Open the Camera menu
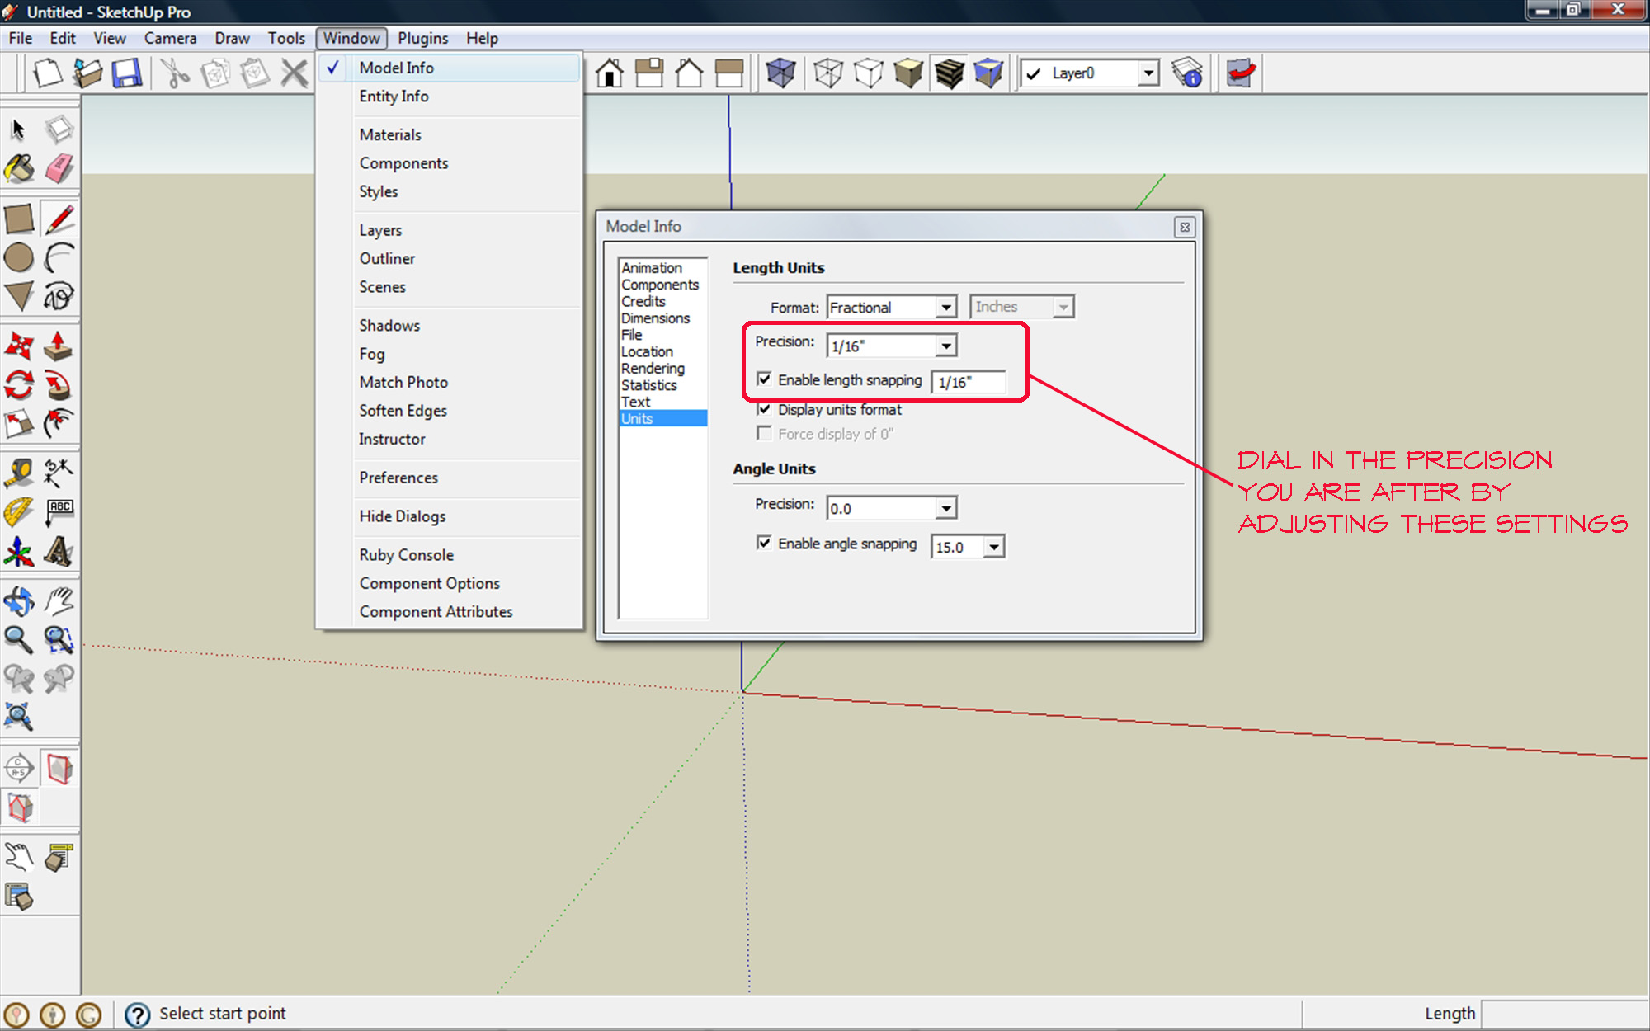This screenshot has height=1031, width=1650. pos(170,38)
